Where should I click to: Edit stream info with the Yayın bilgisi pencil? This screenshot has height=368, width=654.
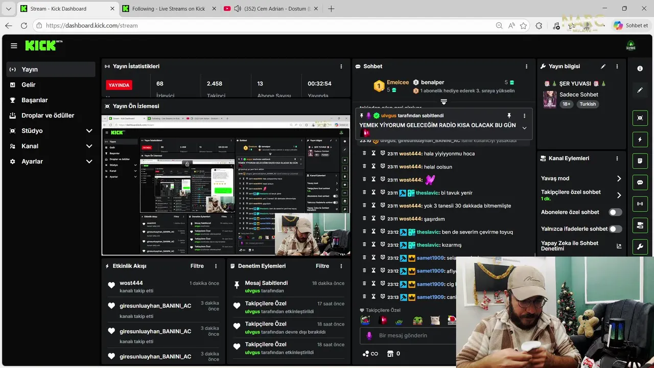coord(603,66)
